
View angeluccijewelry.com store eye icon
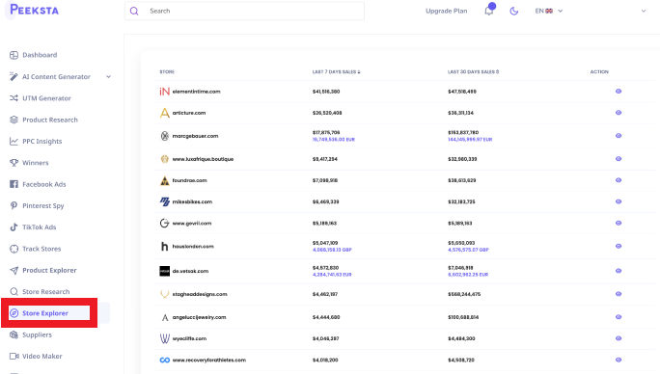pos(619,317)
